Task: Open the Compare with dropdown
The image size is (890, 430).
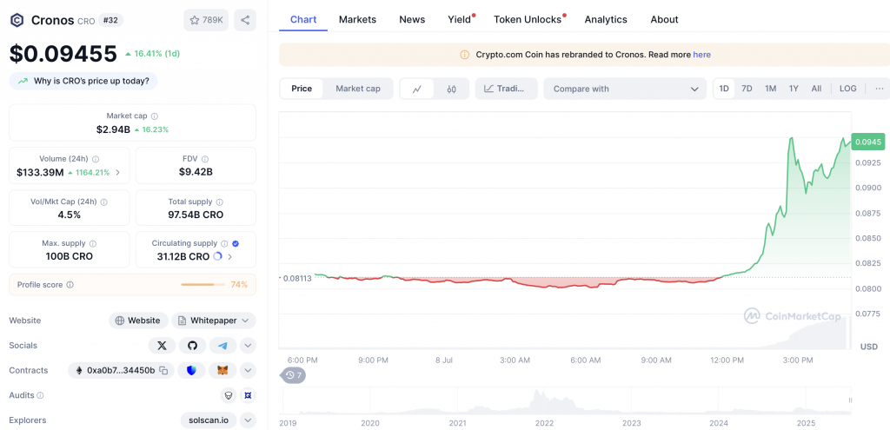Action: [625, 89]
